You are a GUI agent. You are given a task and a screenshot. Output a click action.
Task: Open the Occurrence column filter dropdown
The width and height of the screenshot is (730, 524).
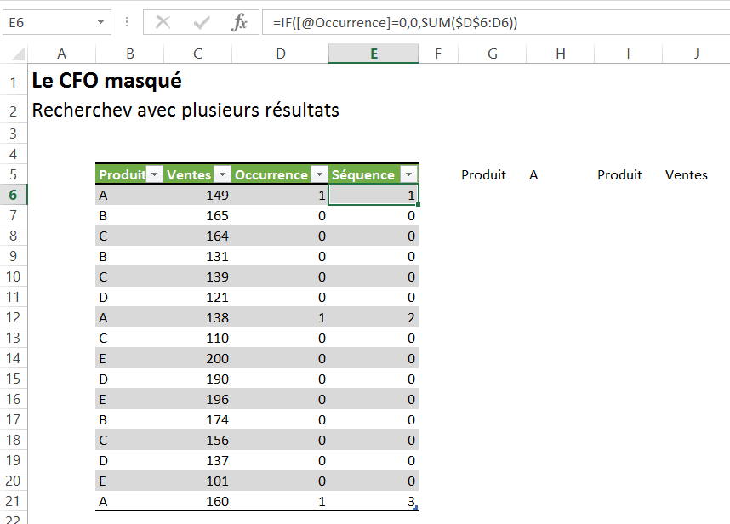point(319,174)
